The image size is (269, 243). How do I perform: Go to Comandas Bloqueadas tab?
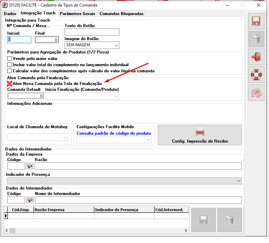(x=121, y=14)
